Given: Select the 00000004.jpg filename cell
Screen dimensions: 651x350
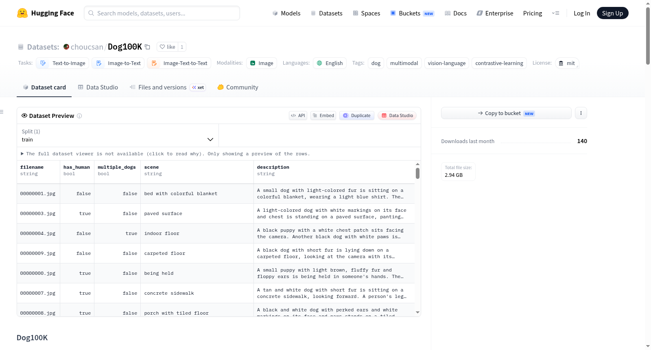Looking at the screenshot, I should point(39,233).
